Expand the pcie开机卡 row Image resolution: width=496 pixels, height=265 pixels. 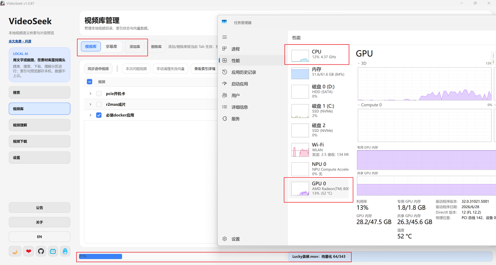(90, 94)
